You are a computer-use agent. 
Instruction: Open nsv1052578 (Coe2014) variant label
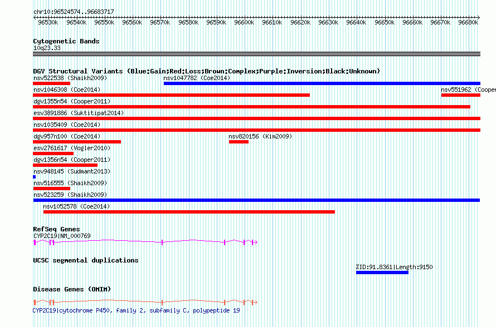[x=76, y=206]
